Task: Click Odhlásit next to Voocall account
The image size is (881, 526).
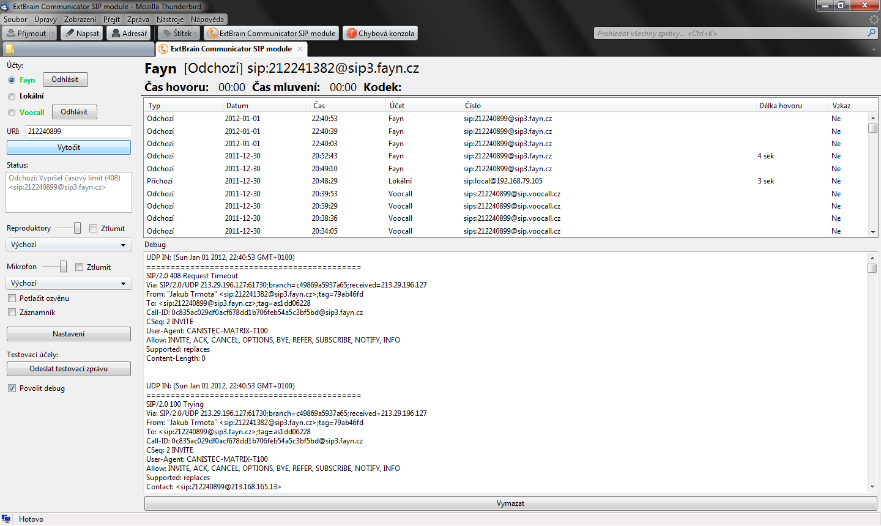Action: (74, 112)
